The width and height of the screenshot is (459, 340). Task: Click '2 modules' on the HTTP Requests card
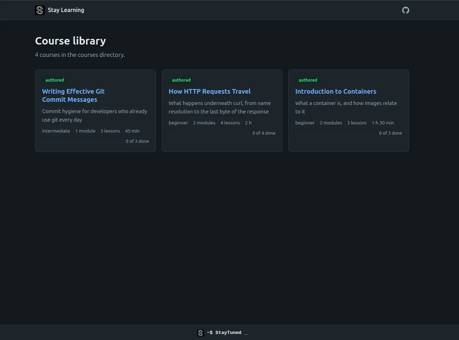204,123
